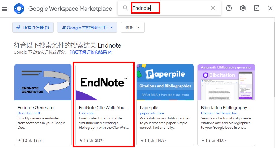
Task: Open Marketplace in new window icon
Action: click(x=257, y=8)
